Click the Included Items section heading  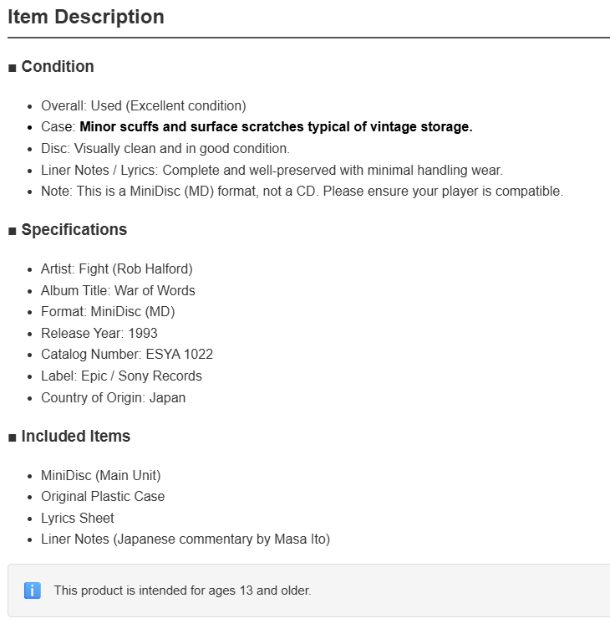[x=69, y=437]
